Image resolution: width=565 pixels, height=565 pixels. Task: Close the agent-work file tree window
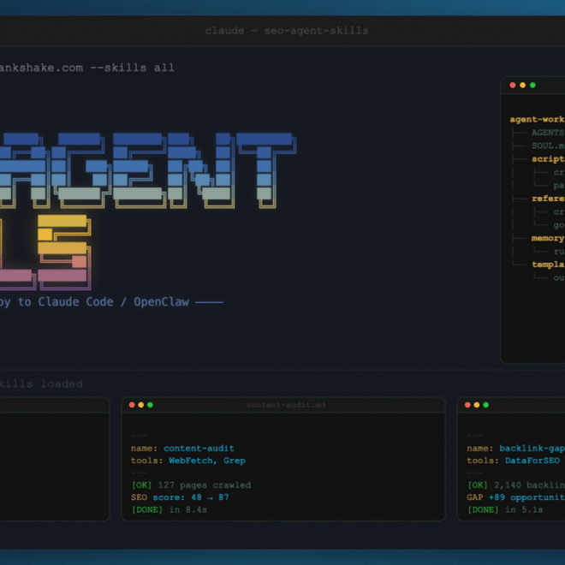pos(513,86)
